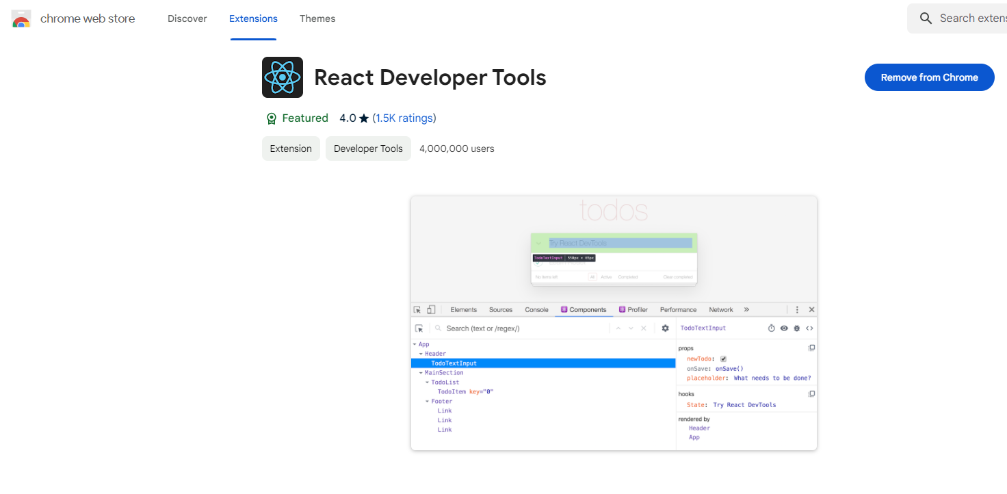Click the 4,000,000 users text
Screen dimensions: 1007x494
tap(457, 148)
